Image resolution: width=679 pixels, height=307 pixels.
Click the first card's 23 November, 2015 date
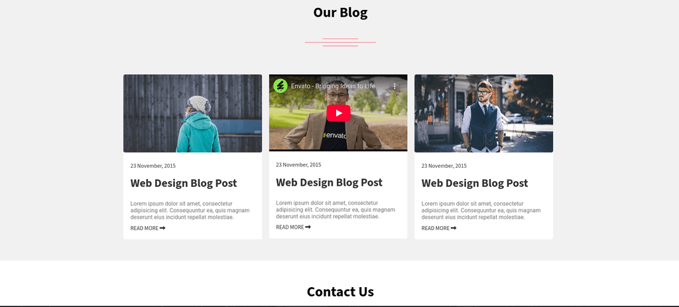(x=153, y=166)
